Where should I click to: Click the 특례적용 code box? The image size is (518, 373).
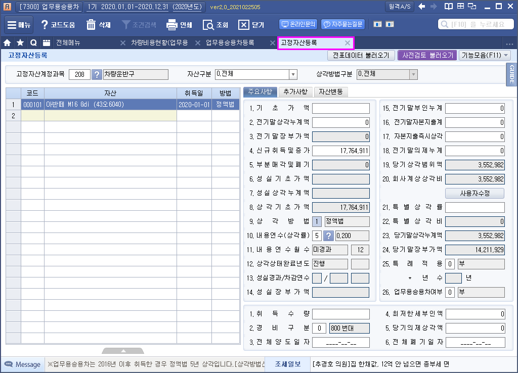coord(450,264)
